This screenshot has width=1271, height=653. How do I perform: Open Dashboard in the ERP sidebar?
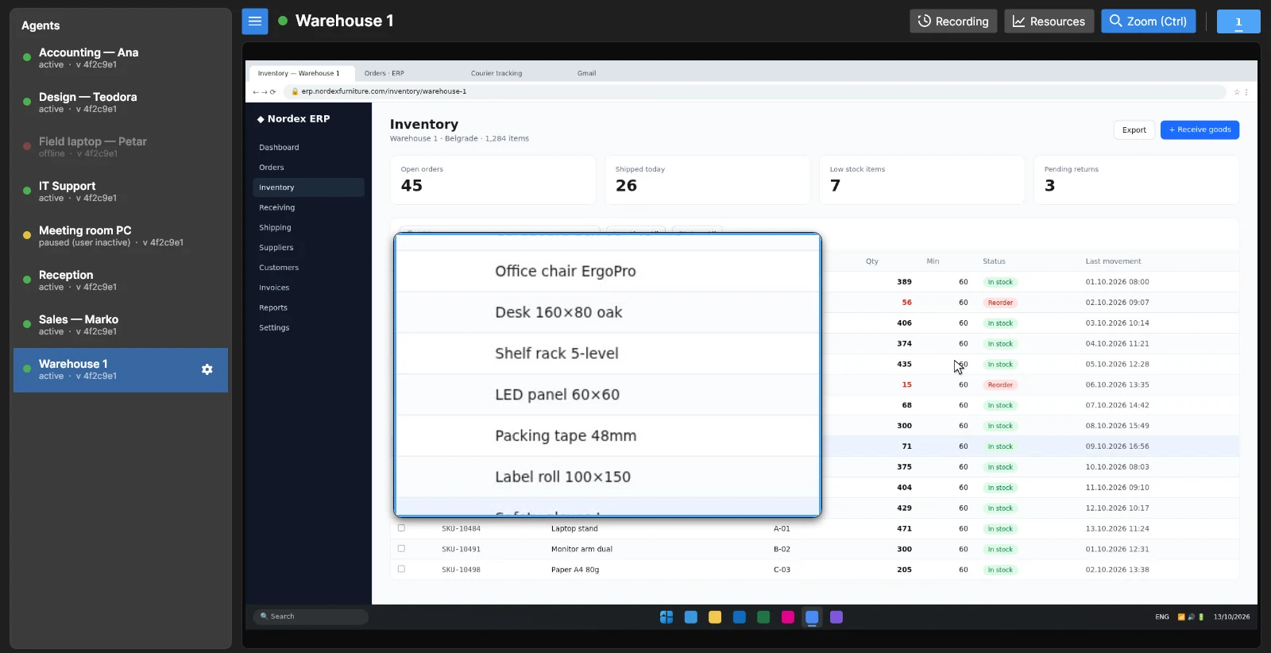pyautogui.click(x=308, y=148)
